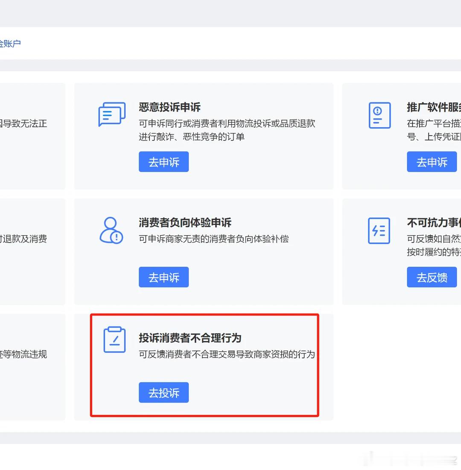
Task: Click the 去投诉 button
Action: pyautogui.click(x=163, y=392)
